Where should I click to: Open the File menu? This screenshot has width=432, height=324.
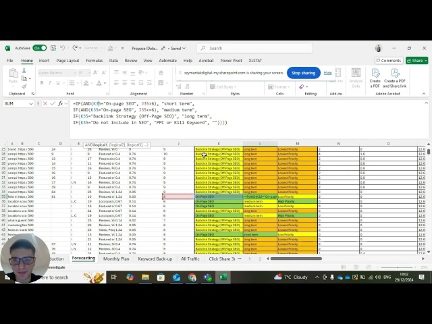pyautogui.click(x=10, y=61)
